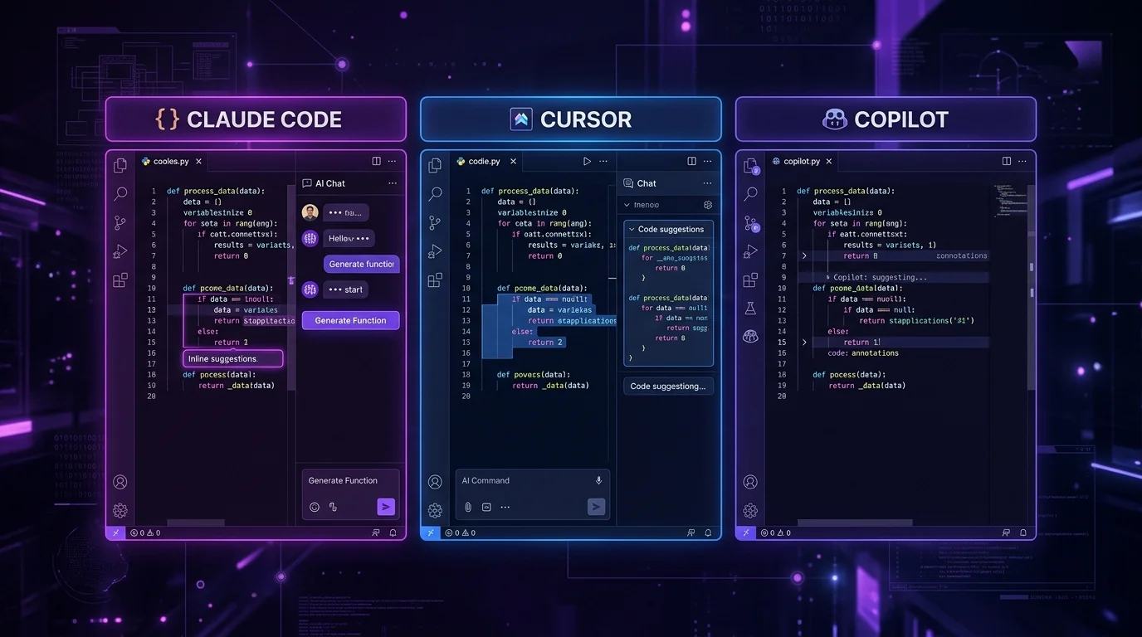The height and width of the screenshot is (637, 1142).
Task: Open chat settings gear in Cursor Chat
Action: tap(708, 205)
